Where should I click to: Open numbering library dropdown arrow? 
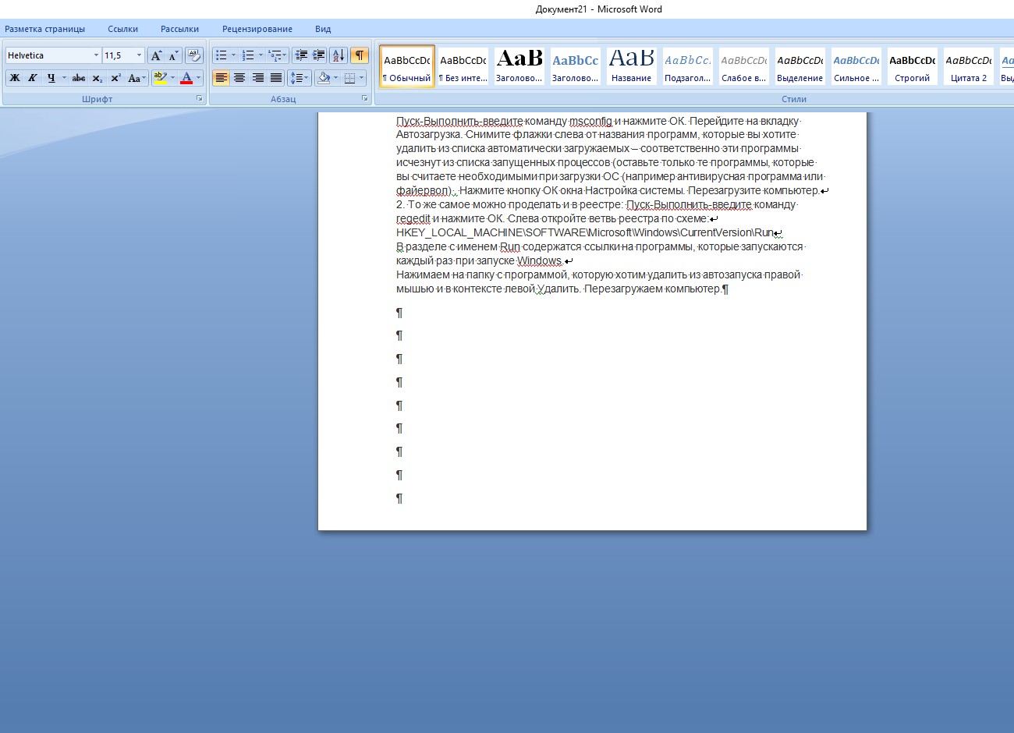261,55
